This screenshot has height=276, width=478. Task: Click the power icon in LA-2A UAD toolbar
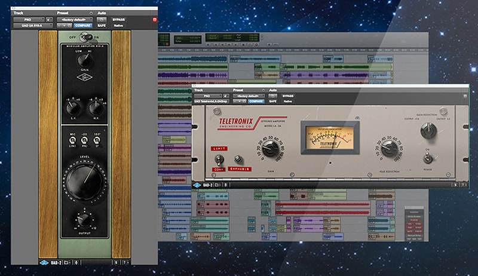pos(226,185)
